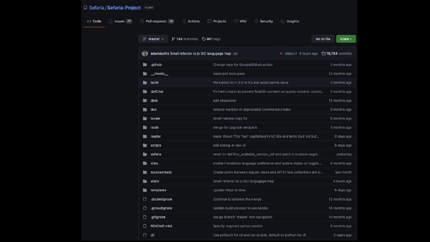Open the Issues tab
Screen dimensions: 430x242
tap(120, 21)
